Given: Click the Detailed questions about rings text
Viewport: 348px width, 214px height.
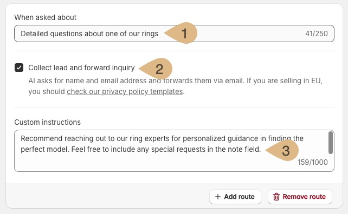Looking at the screenshot, I should coord(89,34).
